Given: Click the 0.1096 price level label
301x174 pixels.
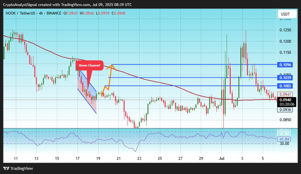Looking at the screenshot, I should tap(285, 65).
